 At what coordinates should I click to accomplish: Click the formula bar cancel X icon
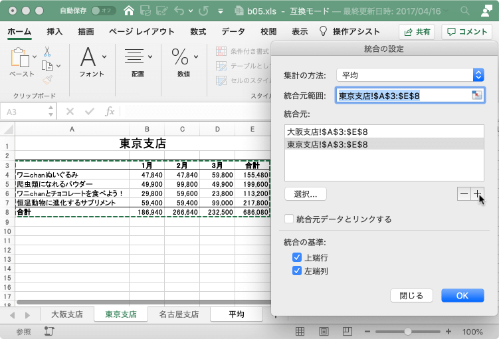[x=70, y=112]
